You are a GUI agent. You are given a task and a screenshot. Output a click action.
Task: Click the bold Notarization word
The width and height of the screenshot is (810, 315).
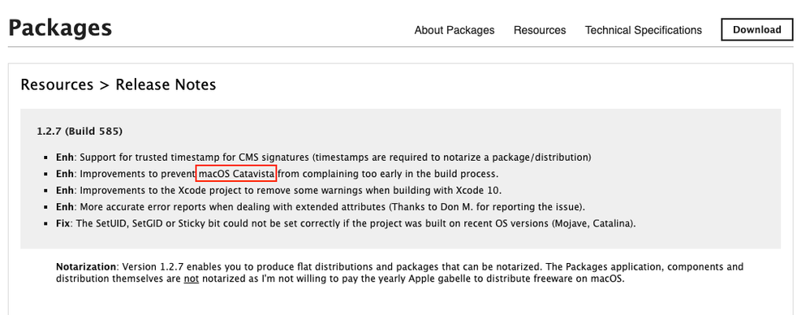pyautogui.click(x=86, y=267)
